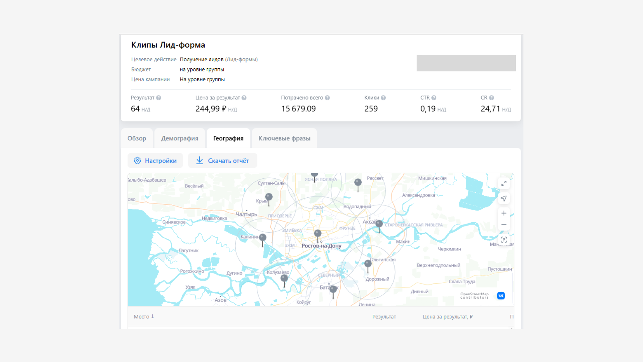Click help icon beside Потрачено всего
Image resolution: width=643 pixels, height=362 pixels.
[x=328, y=98]
